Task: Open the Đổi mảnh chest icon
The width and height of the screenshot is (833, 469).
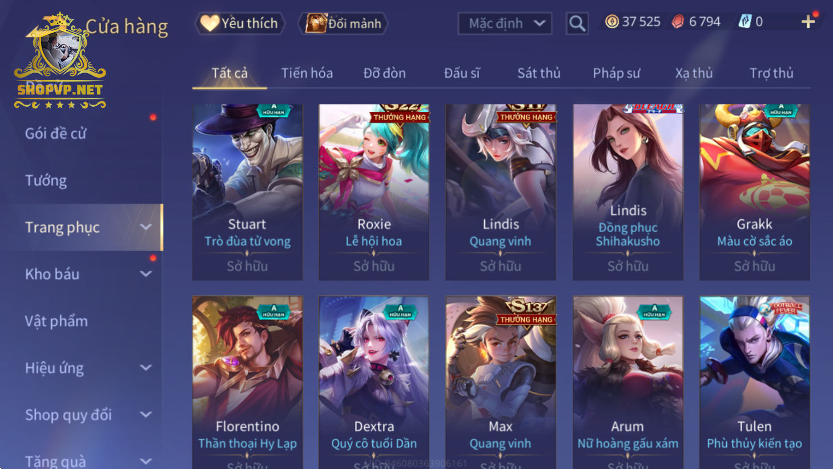Action: (316, 23)
